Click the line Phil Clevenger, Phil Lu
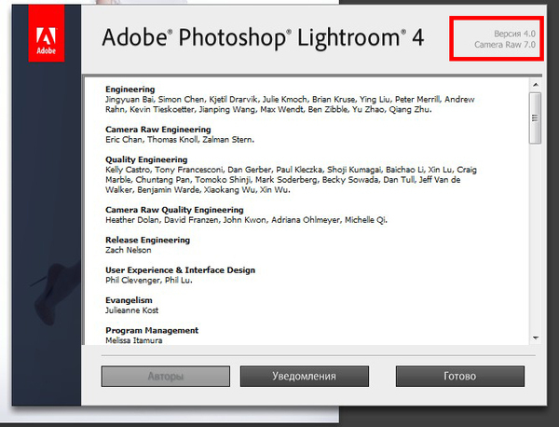 (x=149, y=280)
